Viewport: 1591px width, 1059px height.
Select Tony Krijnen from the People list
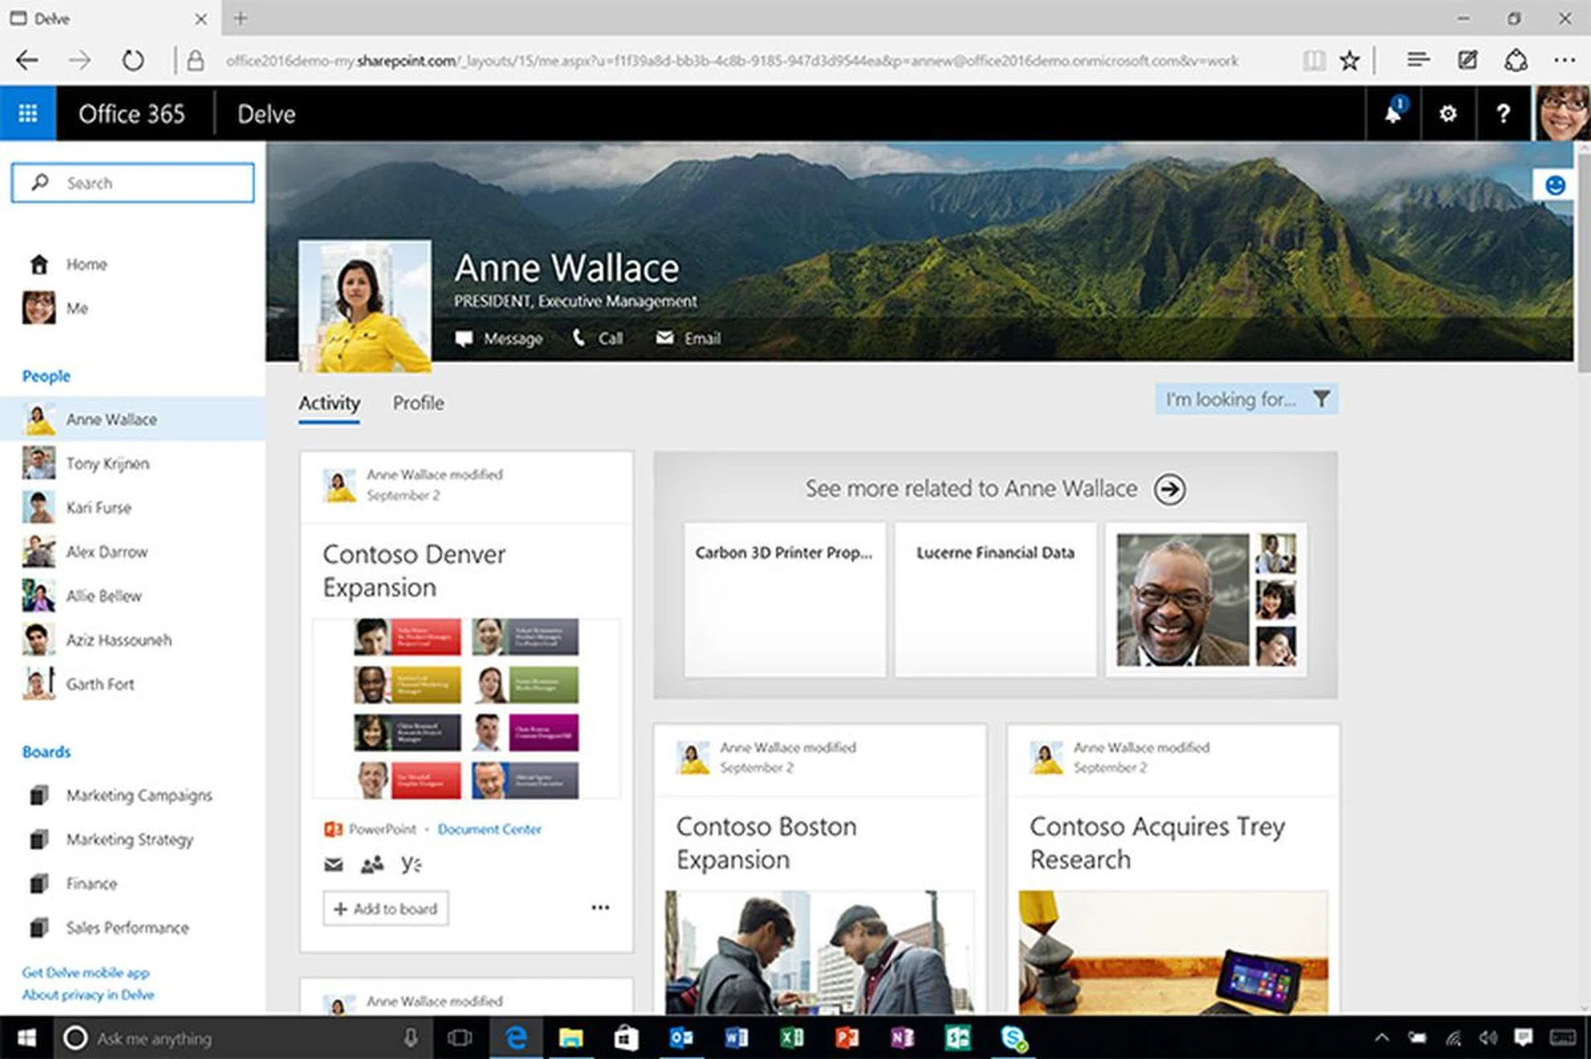point(108,463)
